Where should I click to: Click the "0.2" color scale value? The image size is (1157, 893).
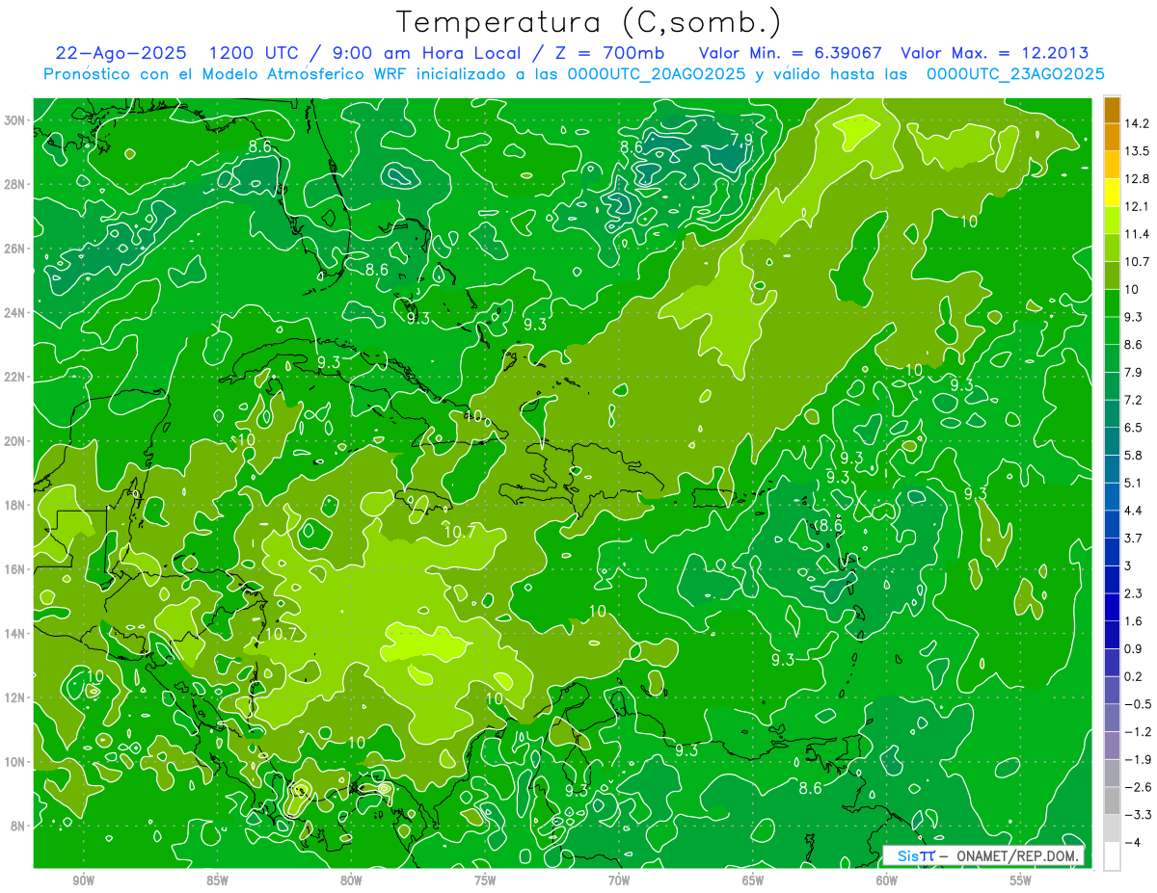[1134, 676]
